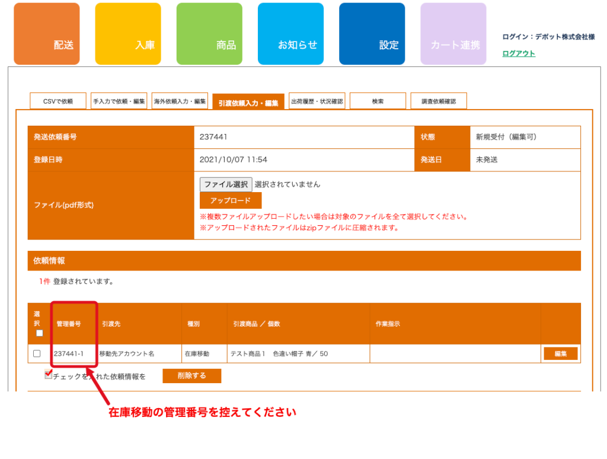Switch to the CSVで依頼 tab
The height and width of the screenshot is (459, 607).
[58, 101]
